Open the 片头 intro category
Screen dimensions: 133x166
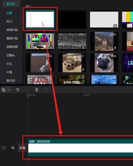[x=9, y=64]
